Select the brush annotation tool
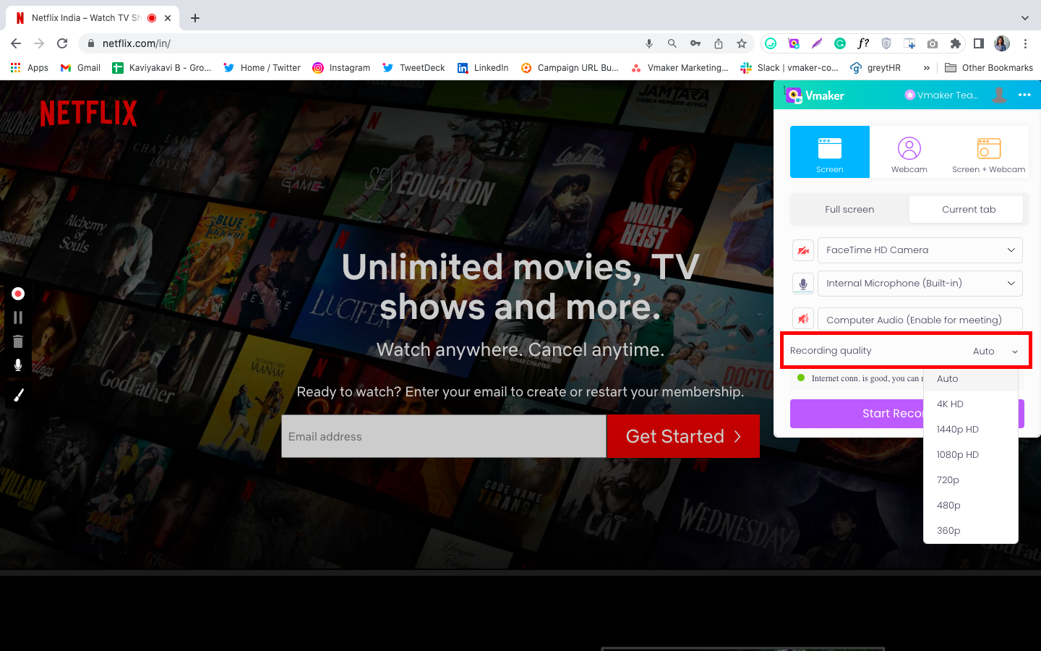 point(18,395)
